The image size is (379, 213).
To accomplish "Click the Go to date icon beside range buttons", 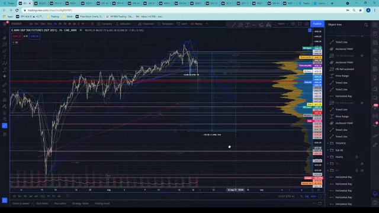I will pyautogui.click(x=68, y=196).
